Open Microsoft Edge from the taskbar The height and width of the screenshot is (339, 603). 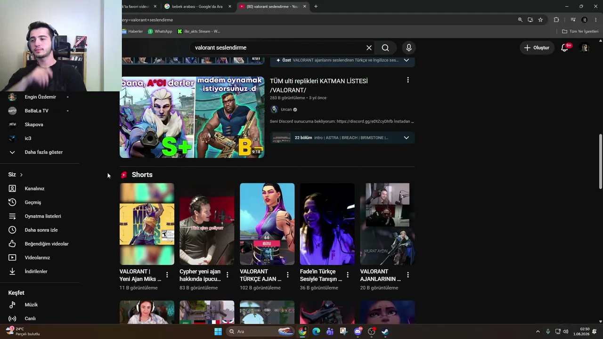pos(316,331)
